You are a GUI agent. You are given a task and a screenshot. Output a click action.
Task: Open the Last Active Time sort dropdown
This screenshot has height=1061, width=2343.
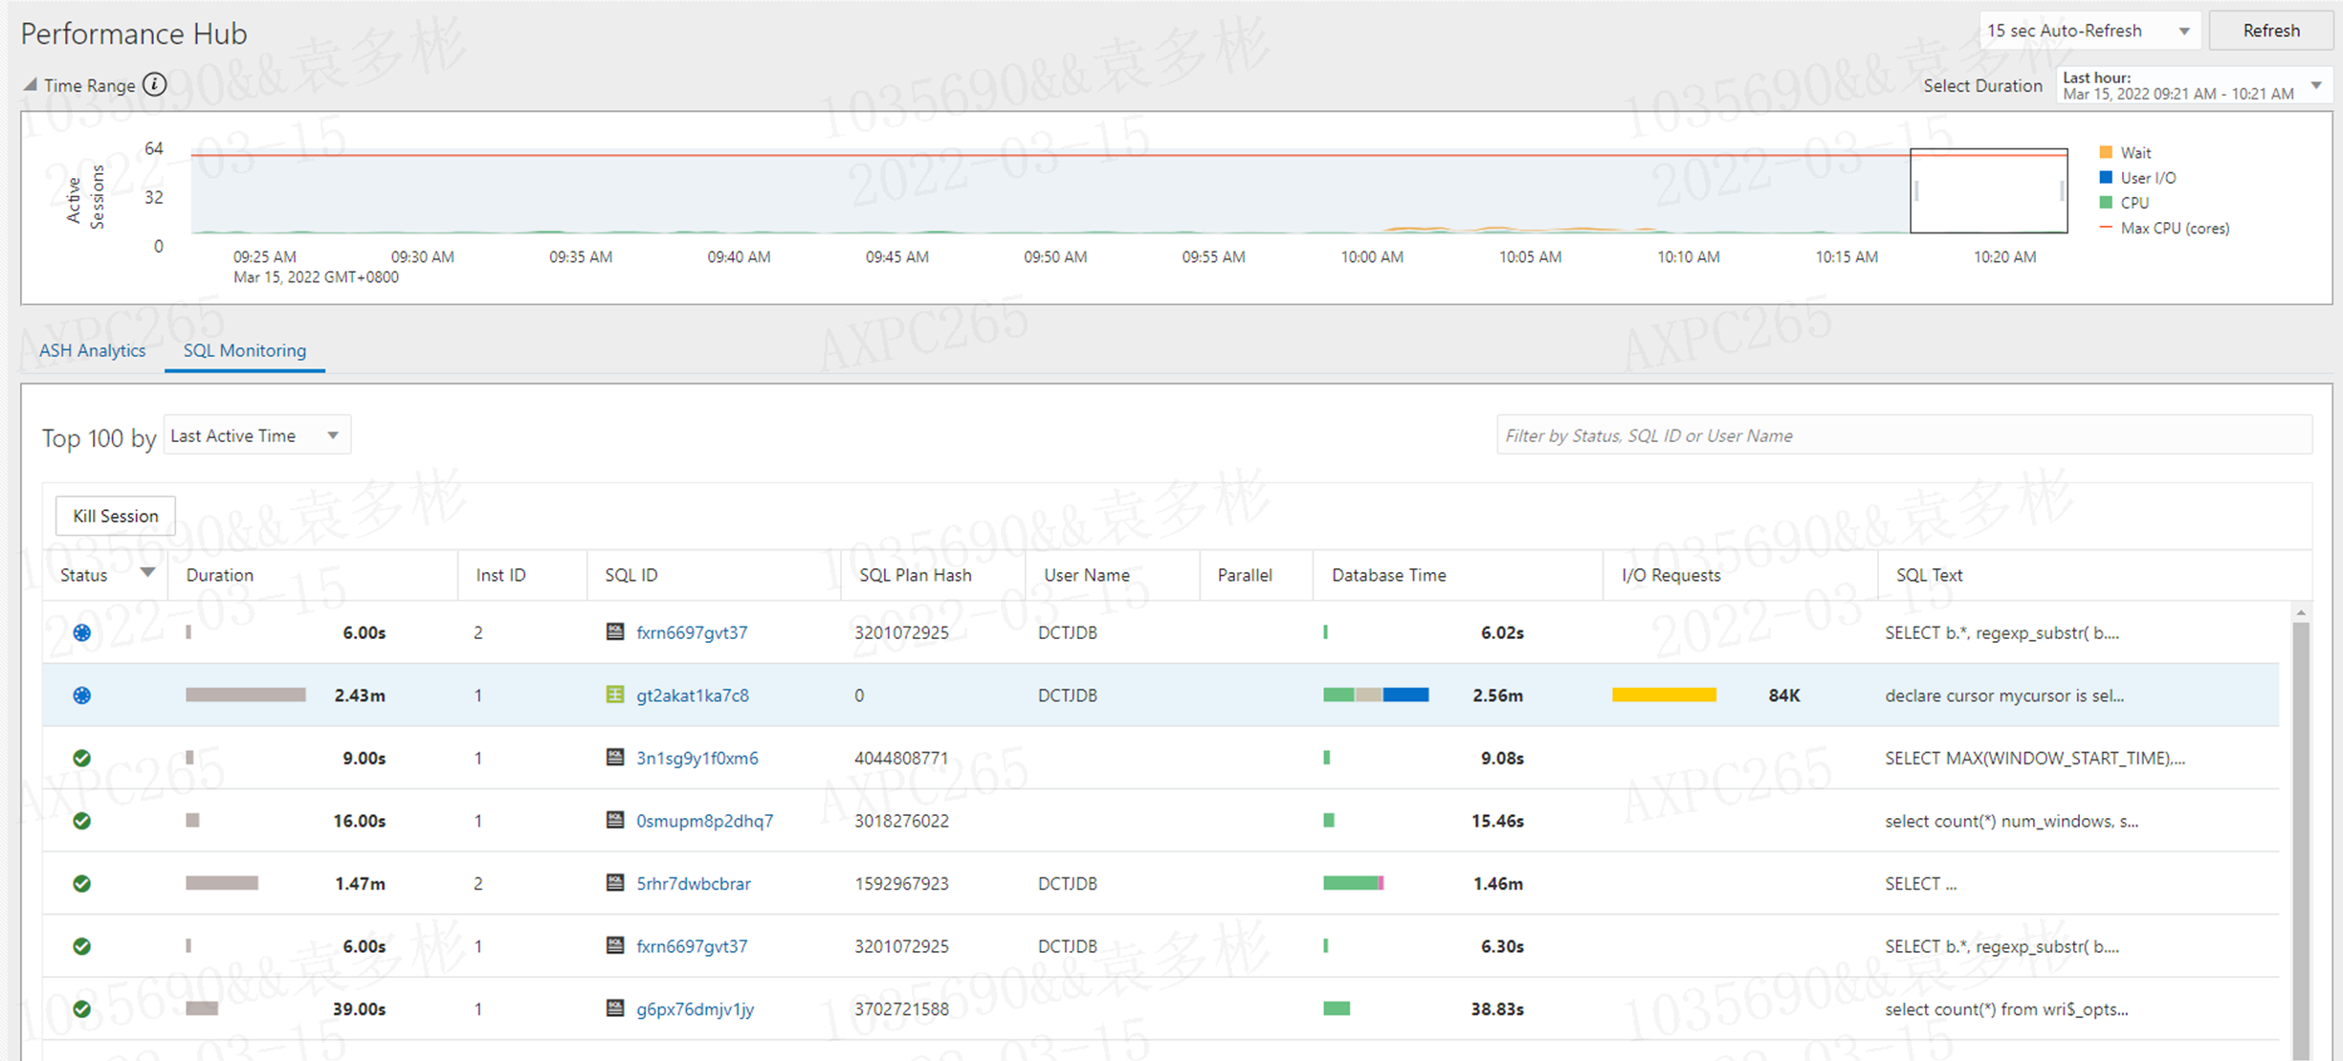(256, 435)
